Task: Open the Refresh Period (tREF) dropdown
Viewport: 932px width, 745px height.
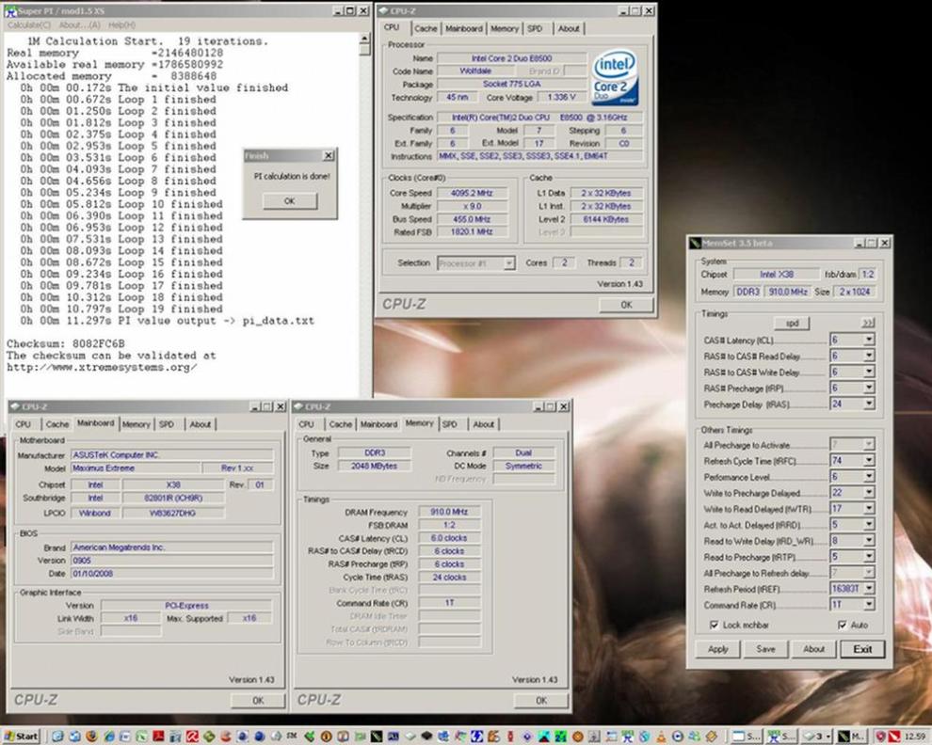Action: [868, 589]
